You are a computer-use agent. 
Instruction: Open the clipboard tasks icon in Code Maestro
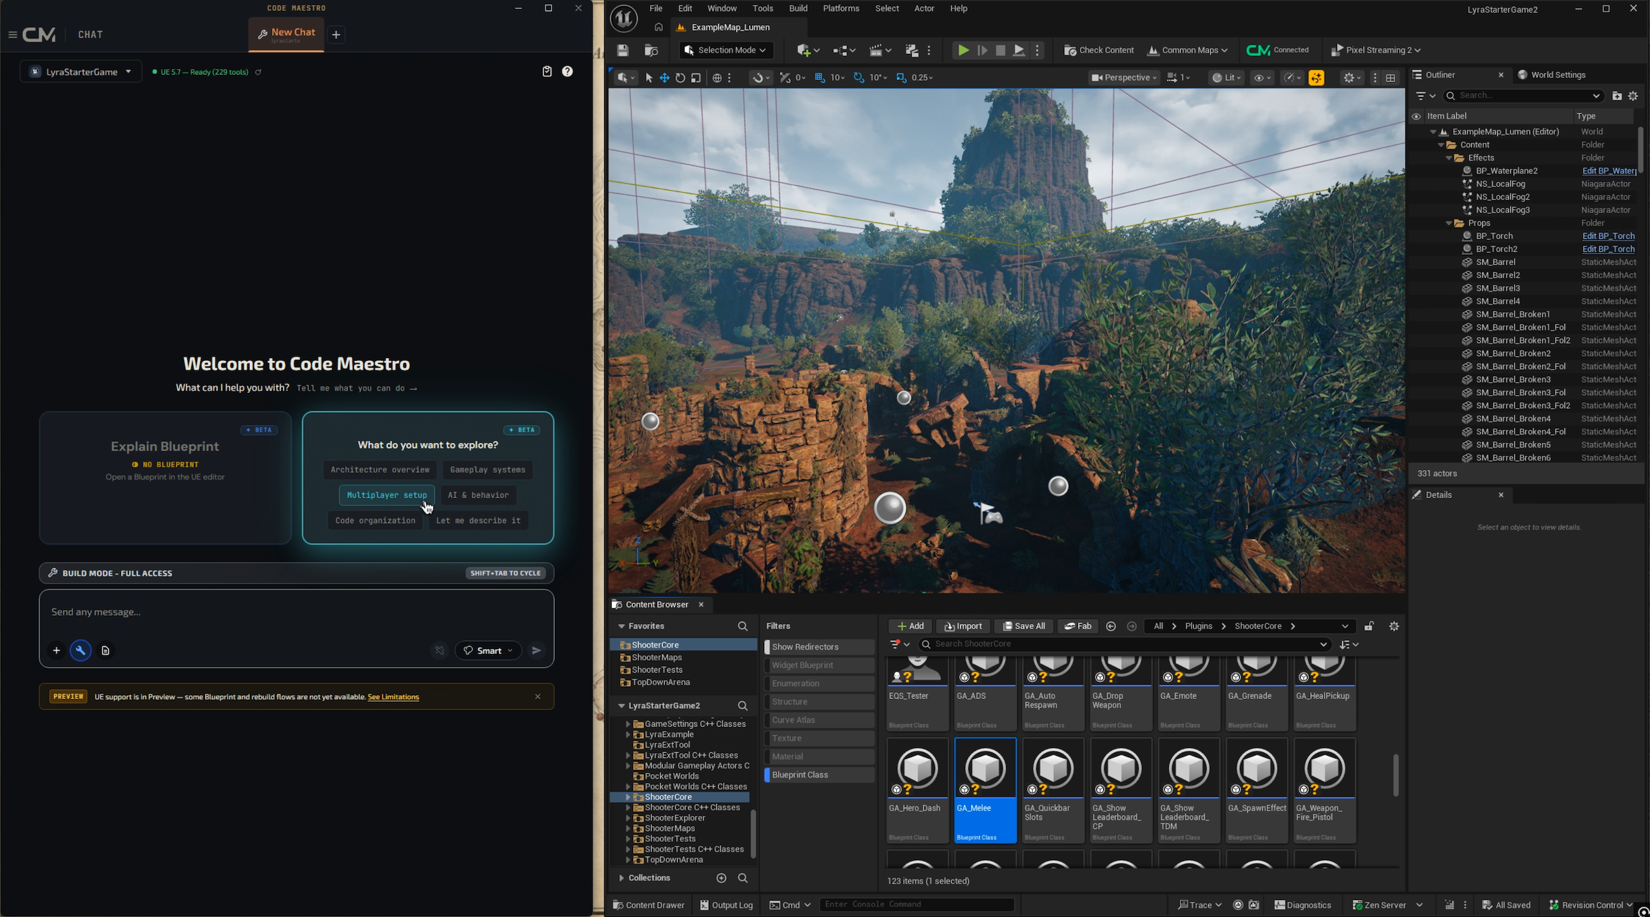(547, 71)
